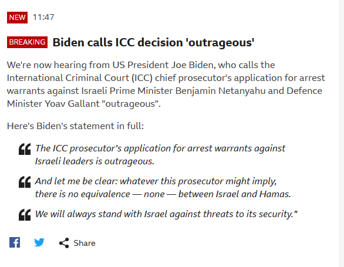Screen dimensions: 344x267
Task: Share the post via Twitter bird icon
Action: pos(39,242)
